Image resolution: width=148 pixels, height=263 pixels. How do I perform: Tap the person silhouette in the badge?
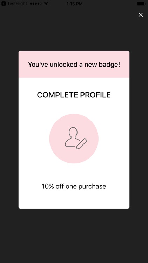[72, 136]
